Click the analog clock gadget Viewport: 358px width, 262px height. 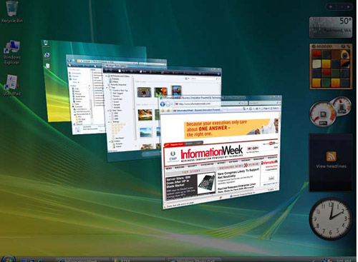click(x=331, y=218)
